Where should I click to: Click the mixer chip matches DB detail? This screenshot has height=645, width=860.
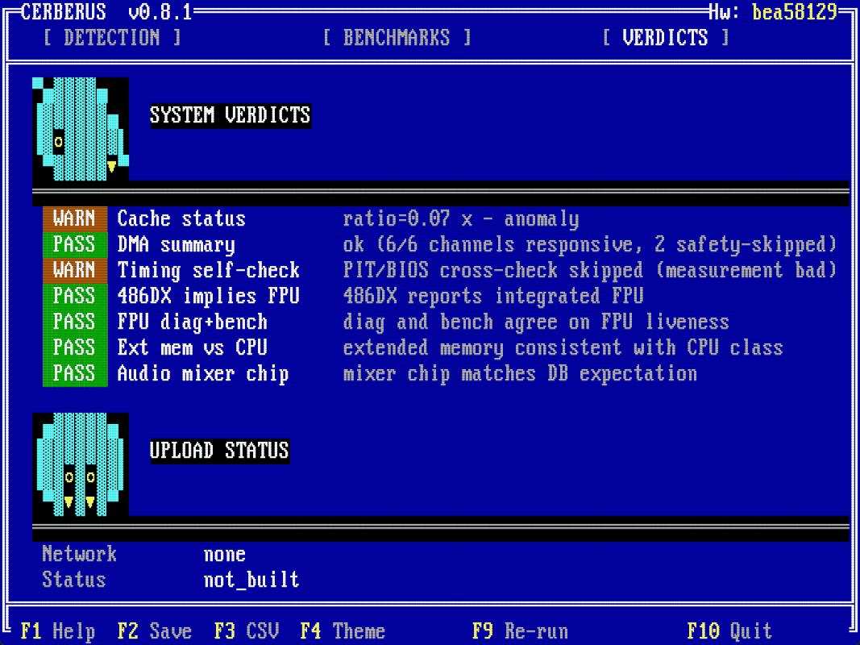520,373
